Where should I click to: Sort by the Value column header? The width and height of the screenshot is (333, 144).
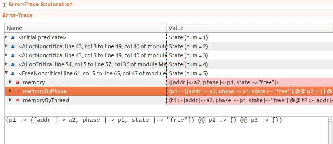tap(250, 28)
